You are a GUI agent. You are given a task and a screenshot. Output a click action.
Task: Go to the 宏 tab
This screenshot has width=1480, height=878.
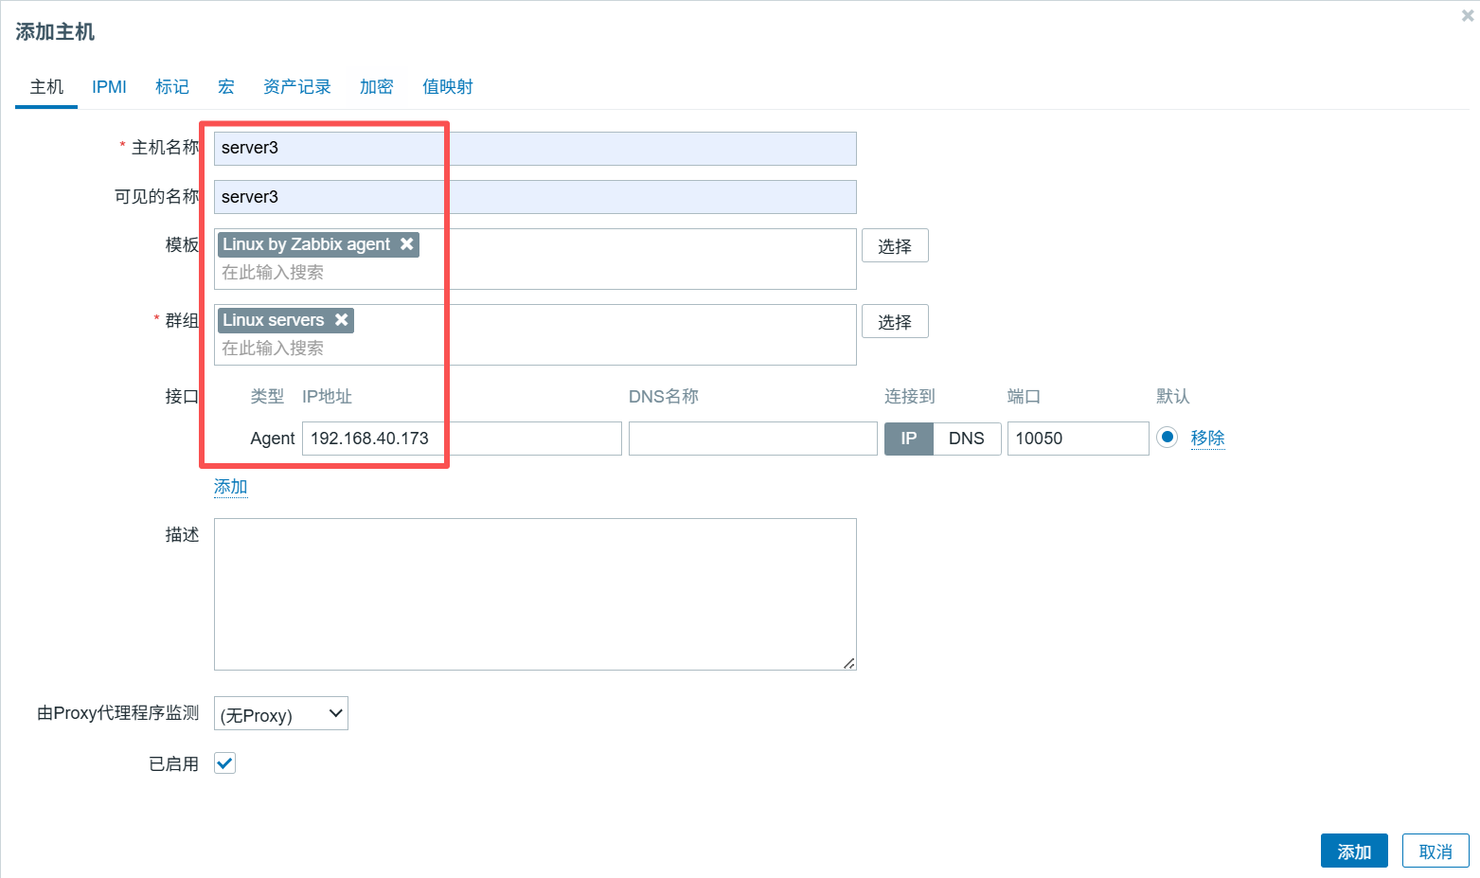coord(226,87)
